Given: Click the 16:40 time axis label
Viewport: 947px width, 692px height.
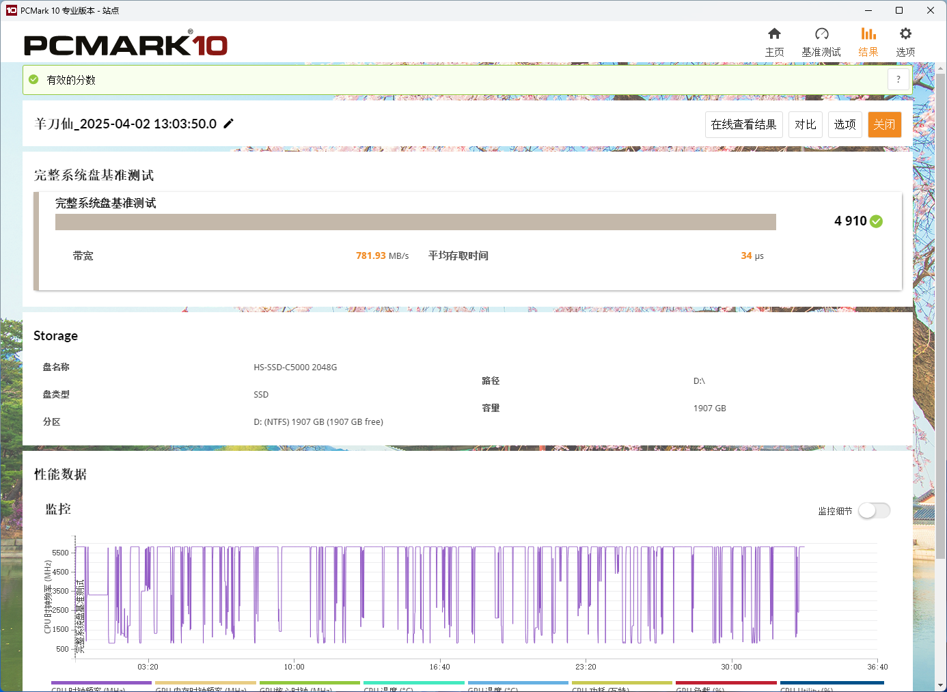Looking at the screenshot, I should pos(439,667).
